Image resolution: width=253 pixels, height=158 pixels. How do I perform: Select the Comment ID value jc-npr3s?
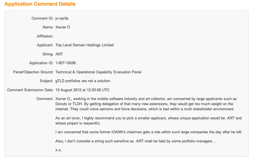click(x=62, y=18)
